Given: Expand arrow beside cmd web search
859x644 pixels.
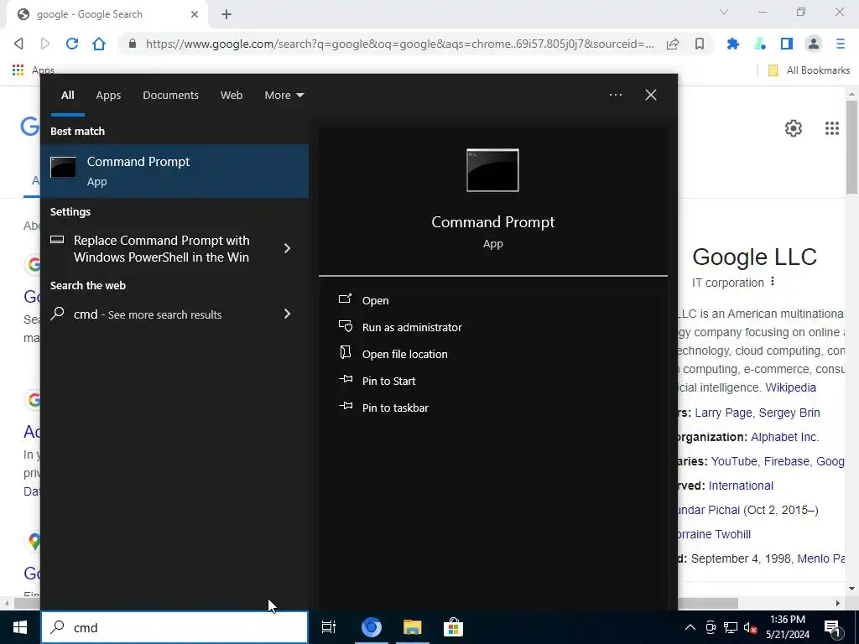Looking at the screenshot, I should point(287,314).
